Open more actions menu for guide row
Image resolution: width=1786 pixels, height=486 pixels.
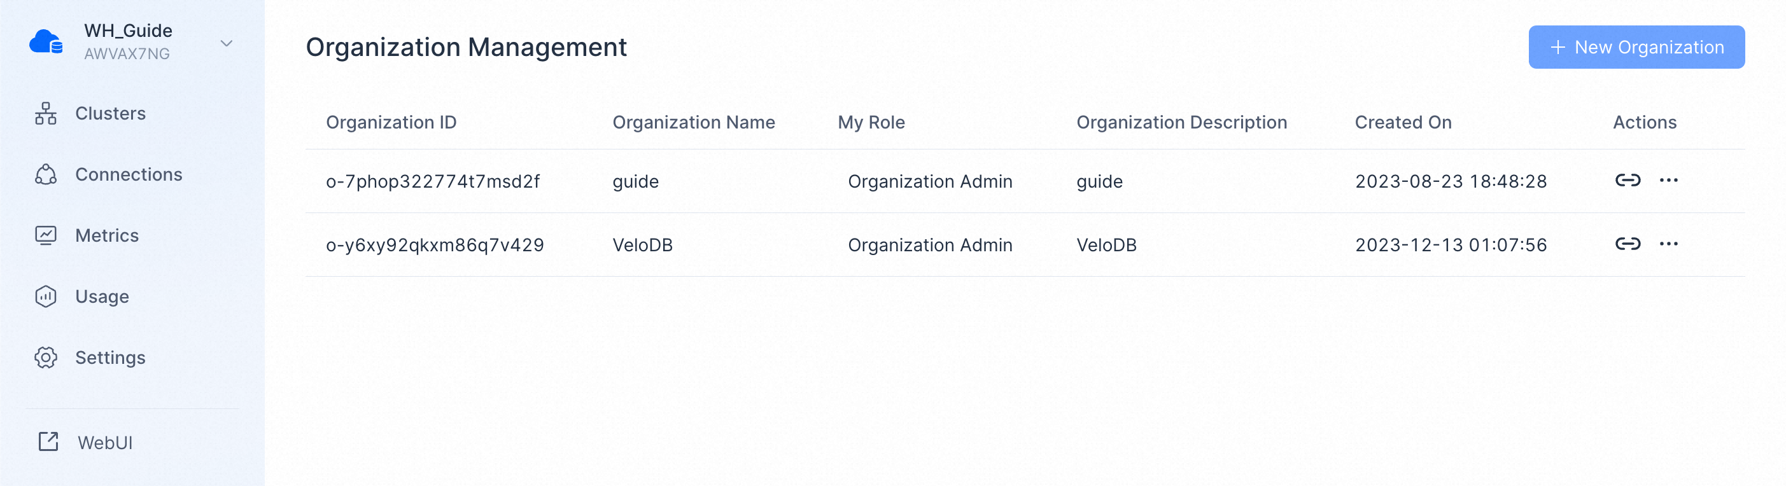[1668, 181]
